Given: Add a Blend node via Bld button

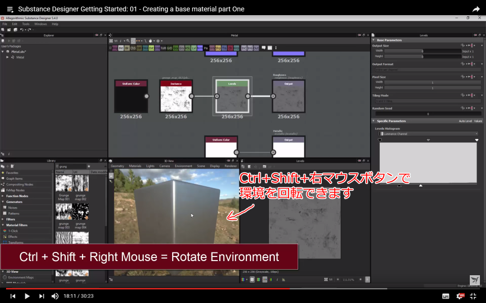Looking at the screenshot, I should [121, 48].
